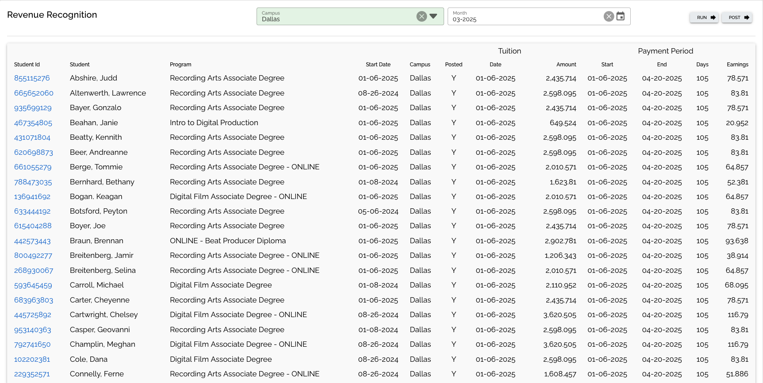
Task: Click earnings 93.638 in Braun row
Action: pos(737,241)
